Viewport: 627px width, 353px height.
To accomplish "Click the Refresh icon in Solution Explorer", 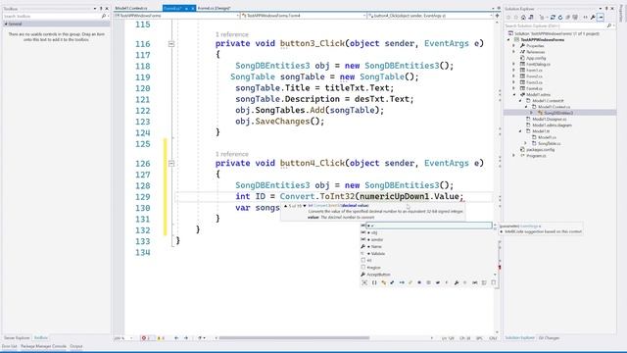I will pyautogui.click(x=560, y=18).
